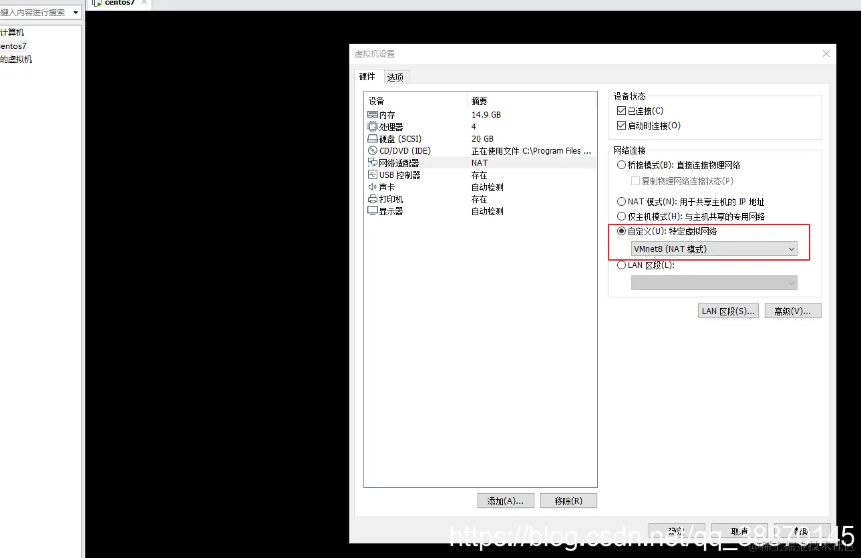Select the 声卡 sound card device
Viewport: 861px width, 558px height.
tap(385, 186)
